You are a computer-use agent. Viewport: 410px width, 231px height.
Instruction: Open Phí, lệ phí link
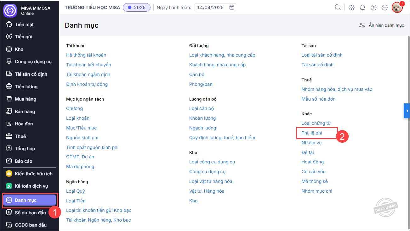coord(312,133)
